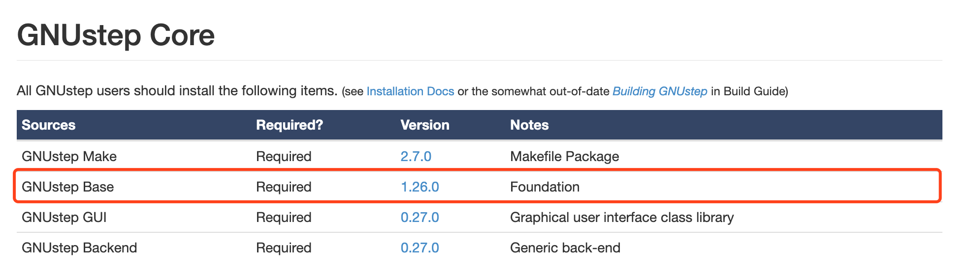Viewport: 970px width, 276px height.
Task: Select the GNUstep GUI row name
Action: click(x=64, y=217)
